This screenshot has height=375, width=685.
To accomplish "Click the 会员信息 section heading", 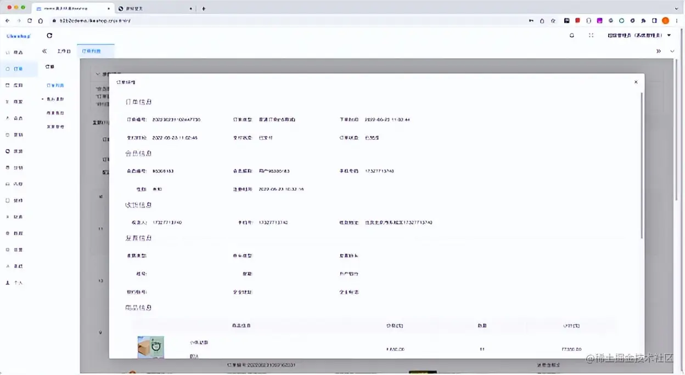I will pyautogui.click(x=138, y=154).
